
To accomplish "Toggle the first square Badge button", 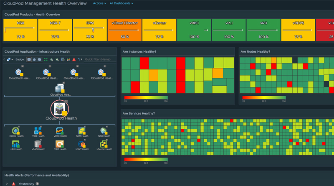I will (x=29, y=59).
